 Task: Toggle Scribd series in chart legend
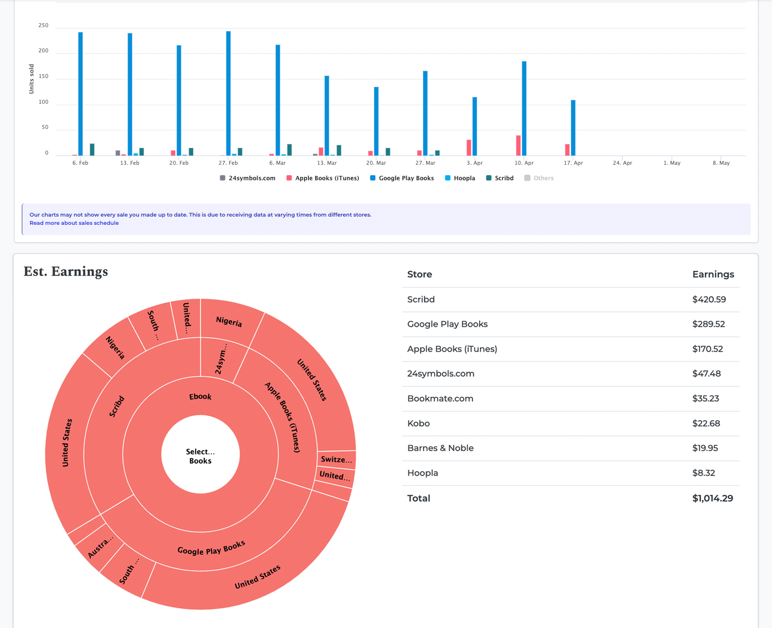pyautogui.click(x=499, y=178)
